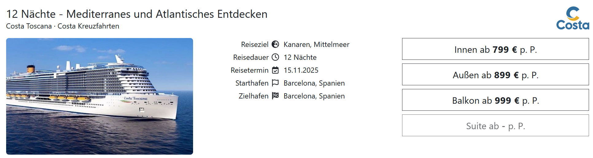This screenshot has height=158, width=593.
Task: Pick the Balkon ab 999 € cabin option
Action: (x=495, y=100)
